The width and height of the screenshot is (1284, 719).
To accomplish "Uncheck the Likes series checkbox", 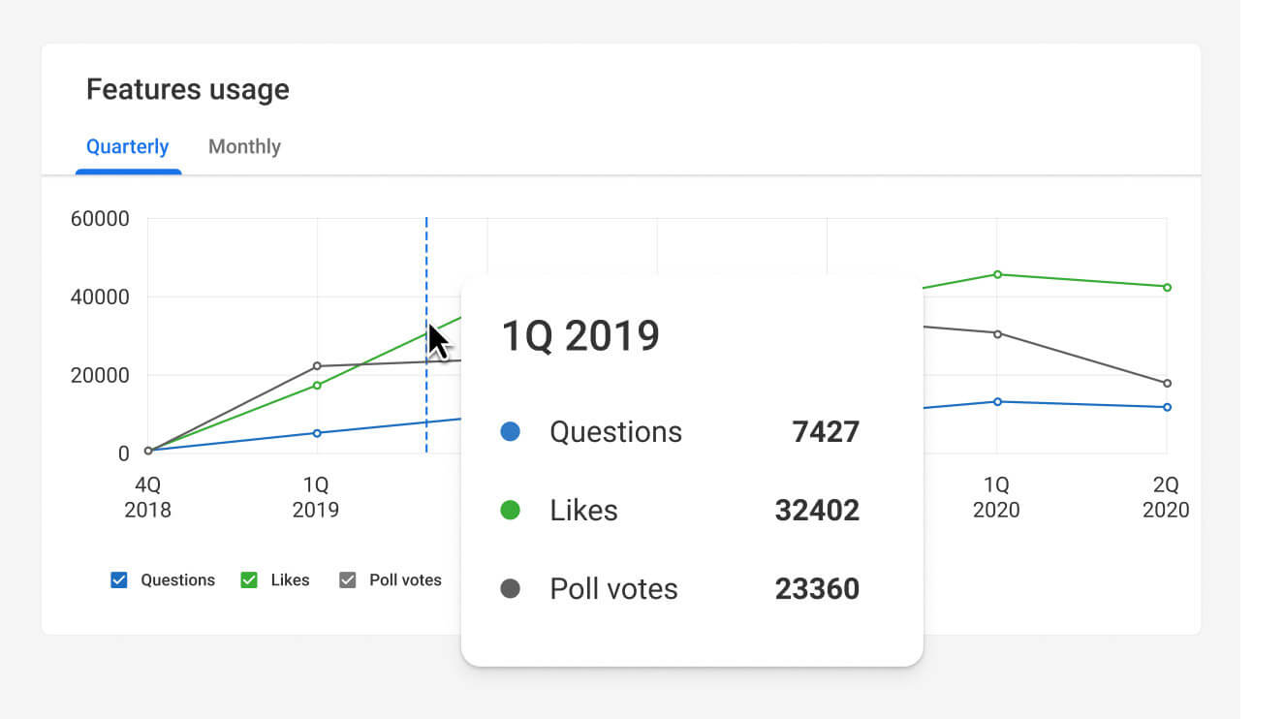I will (248, 579).
